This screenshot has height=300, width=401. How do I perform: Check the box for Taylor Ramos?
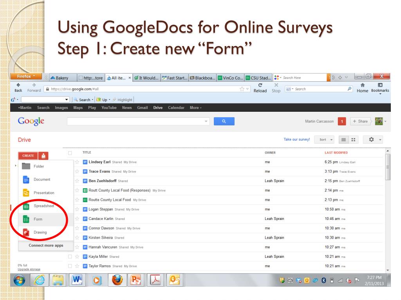(70, 266)
